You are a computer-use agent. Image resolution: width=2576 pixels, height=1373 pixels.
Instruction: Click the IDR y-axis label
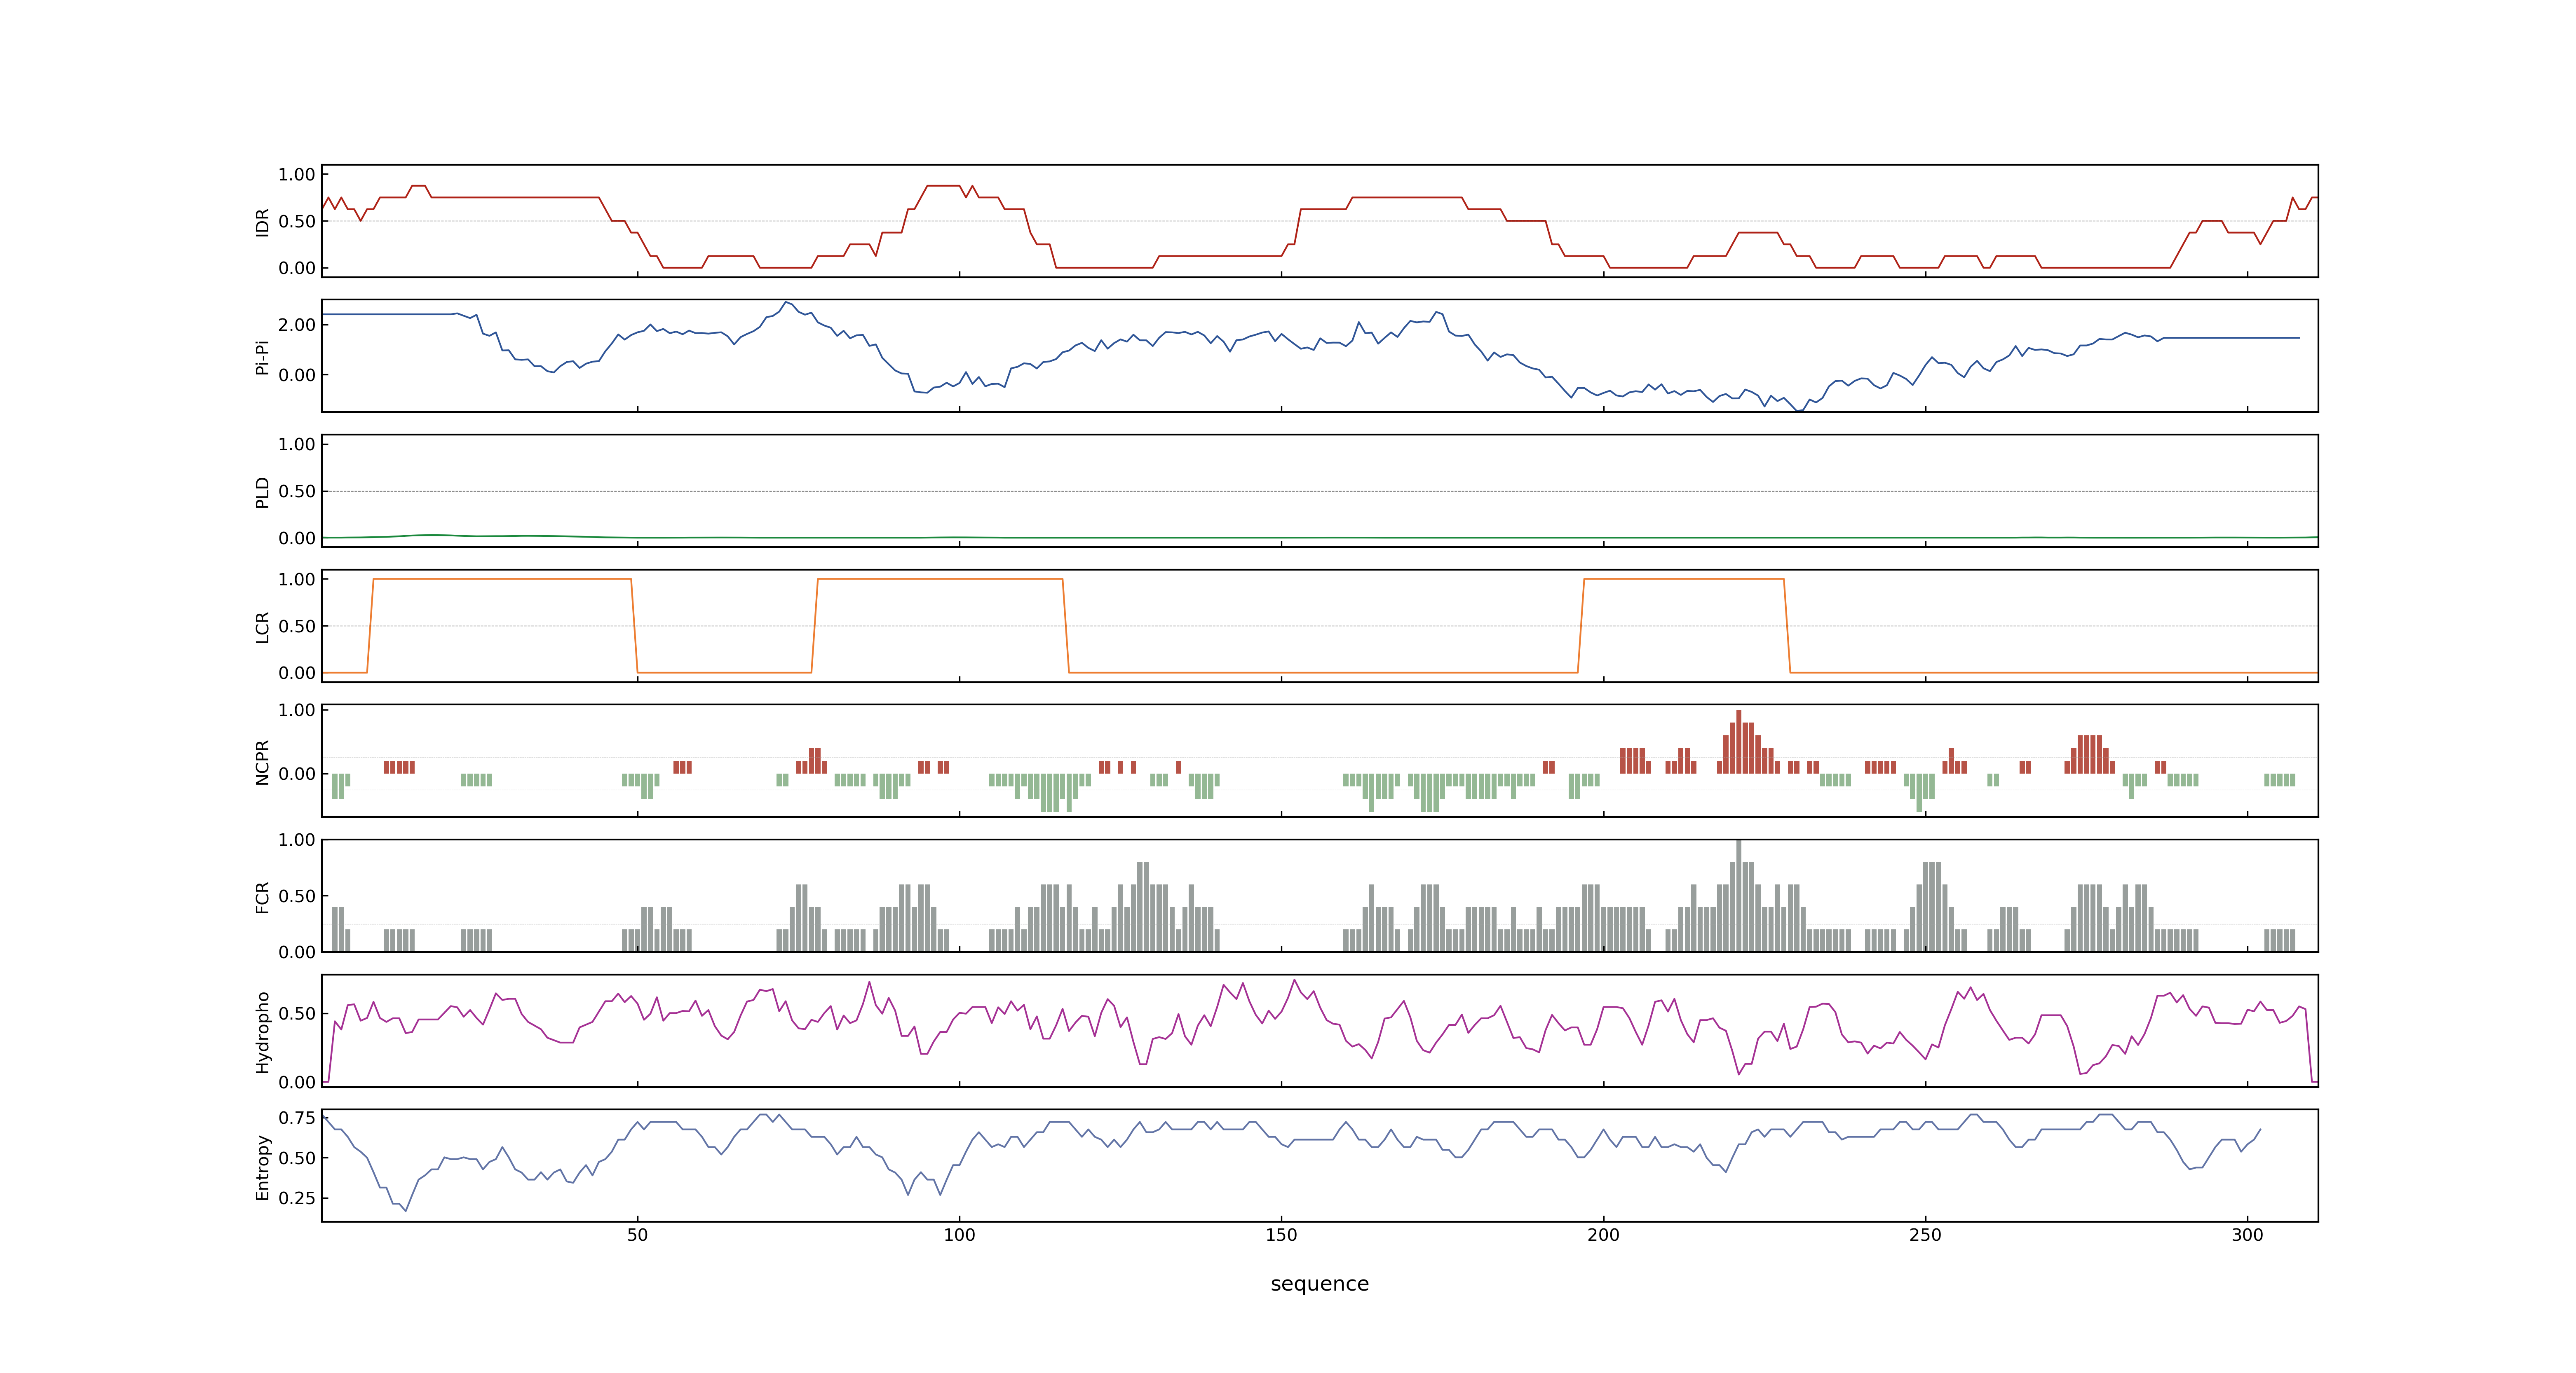coord(263,222)
